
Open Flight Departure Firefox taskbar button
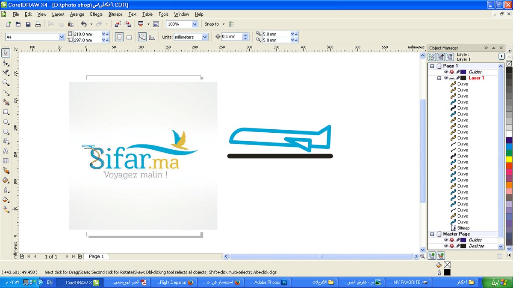pyautogui.click(x=175, y=282)
